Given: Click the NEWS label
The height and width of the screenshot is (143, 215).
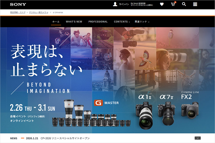Looking at the screenshot, I should (13, 138).
